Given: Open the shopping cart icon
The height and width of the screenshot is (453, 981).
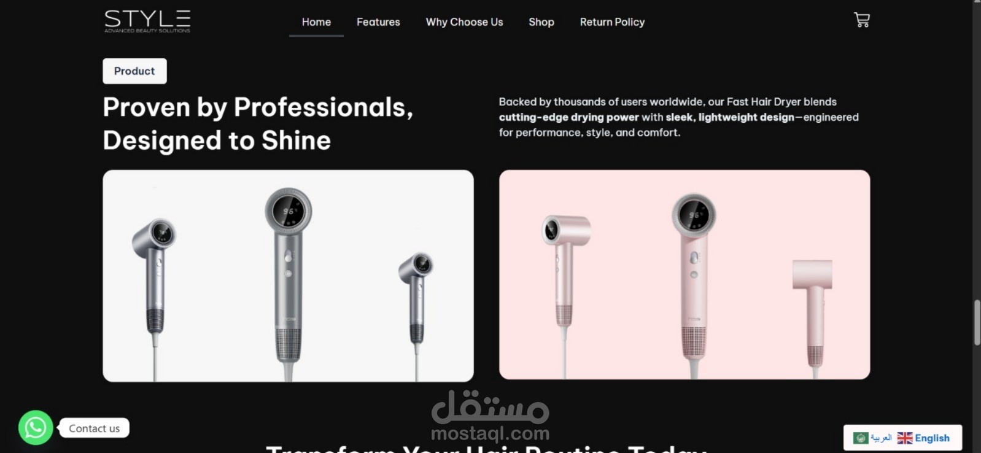Looking at the screenshot, I should coord(862,20).
